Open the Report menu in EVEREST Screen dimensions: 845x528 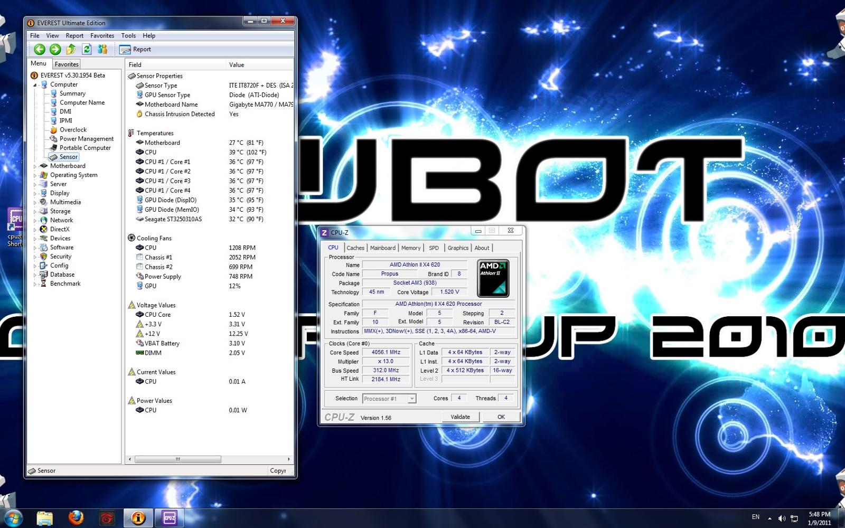74,35
